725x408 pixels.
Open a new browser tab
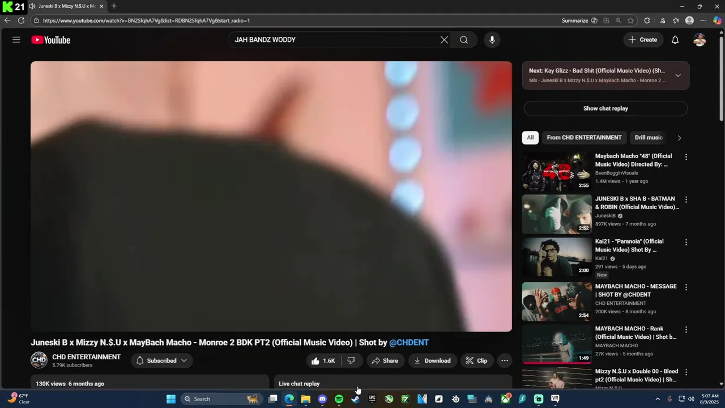pos(114,6)
